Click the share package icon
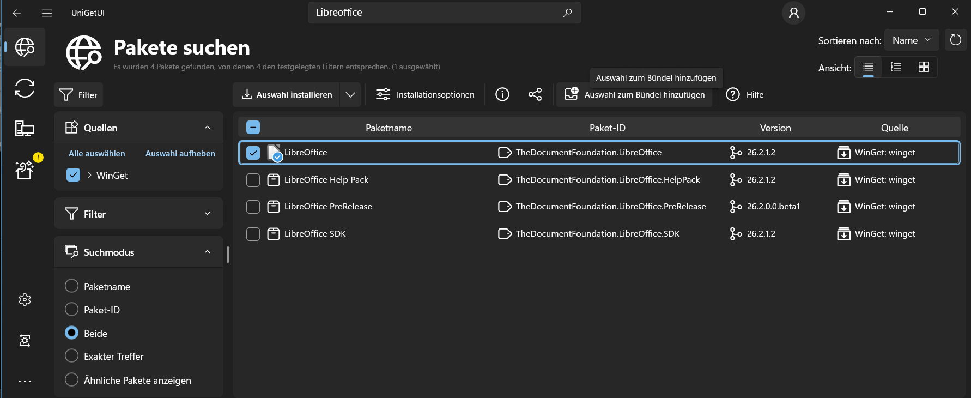Viewport: 971px width, 398px height. [x=535, y=94]
